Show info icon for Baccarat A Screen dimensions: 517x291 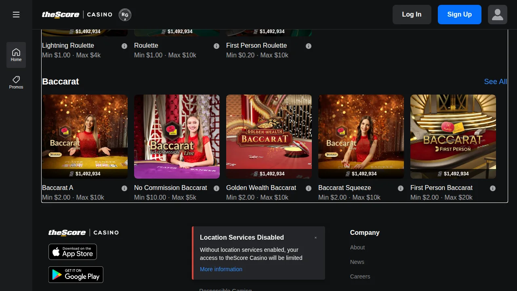[x=124, y=188]
